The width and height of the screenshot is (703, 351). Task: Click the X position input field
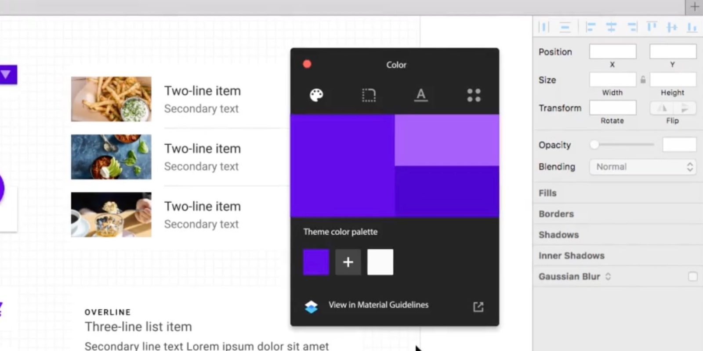pos(612,52)
